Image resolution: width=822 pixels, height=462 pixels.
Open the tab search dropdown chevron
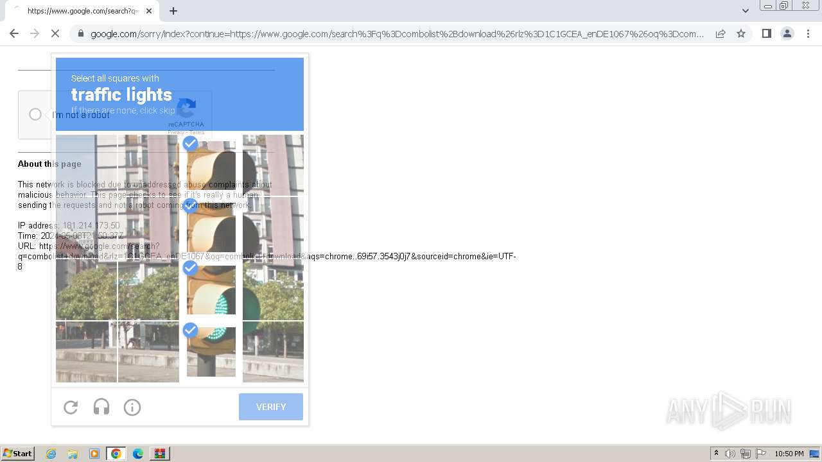click(x=746, y=10)
